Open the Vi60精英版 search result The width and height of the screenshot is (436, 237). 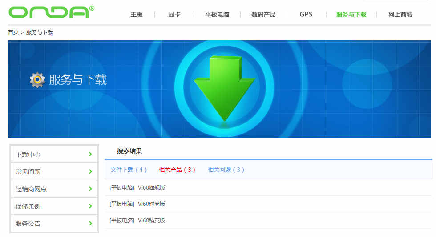click(152, 220)
